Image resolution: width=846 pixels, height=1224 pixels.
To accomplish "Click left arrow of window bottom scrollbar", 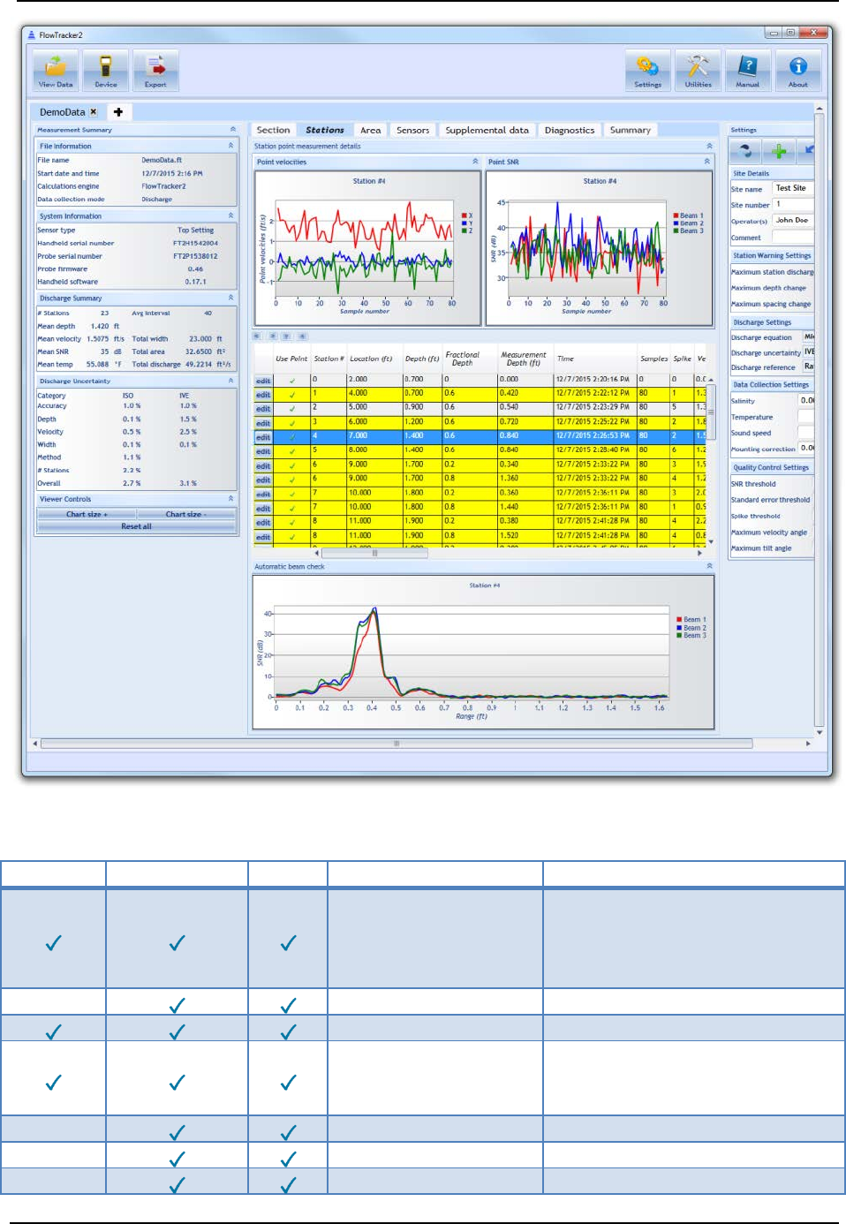I will [35, 744].
